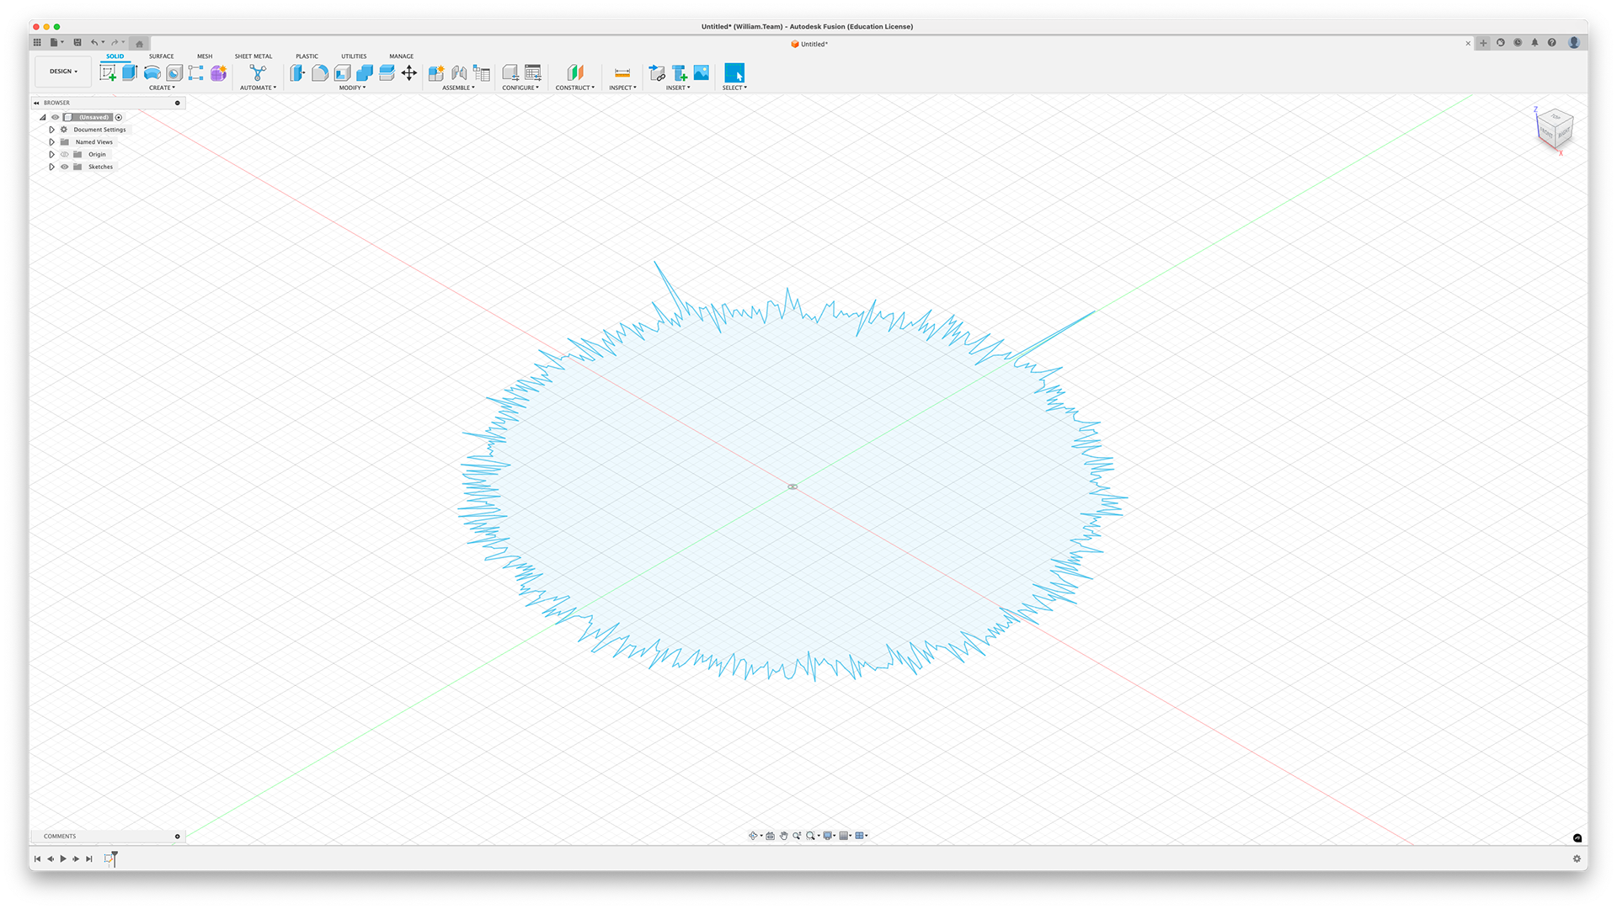1617x909 pixels.
Task: Open the Design workspace dropdown
Action: pos(63,72)
